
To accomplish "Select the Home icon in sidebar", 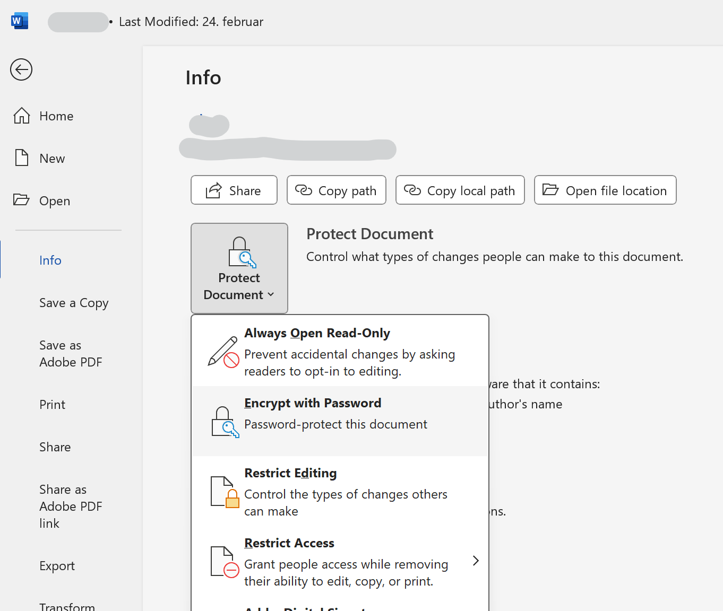I will coord(22,115).
